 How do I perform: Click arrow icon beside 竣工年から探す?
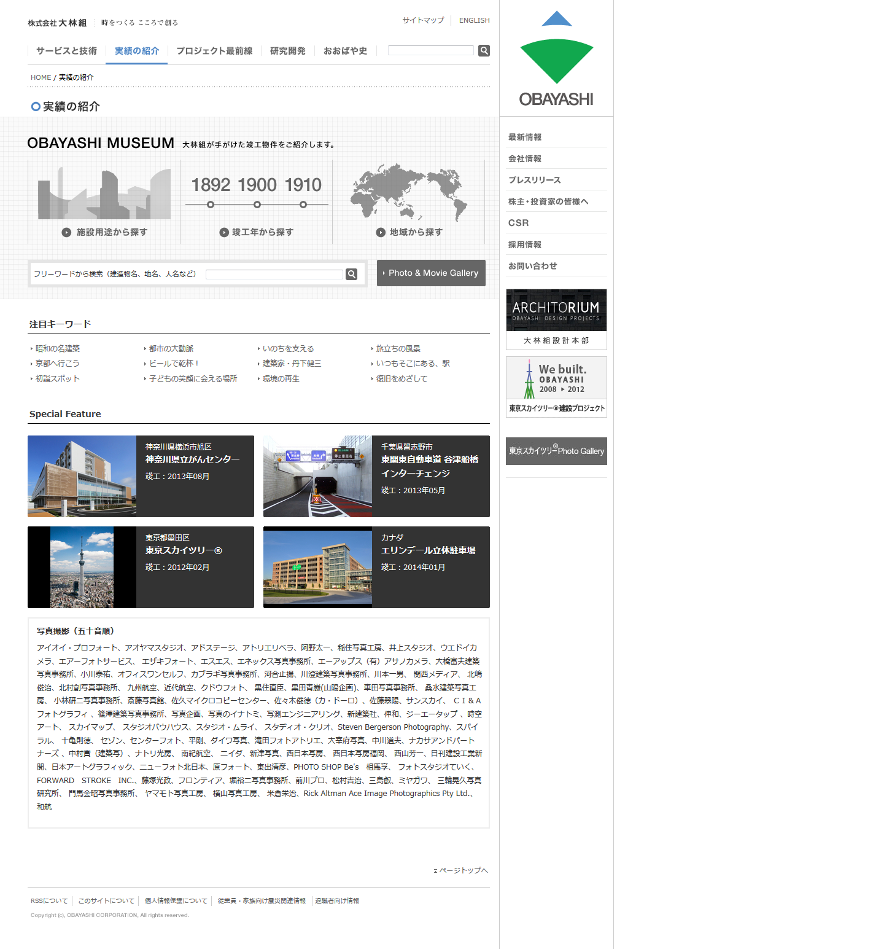click(x=224, y=232)
